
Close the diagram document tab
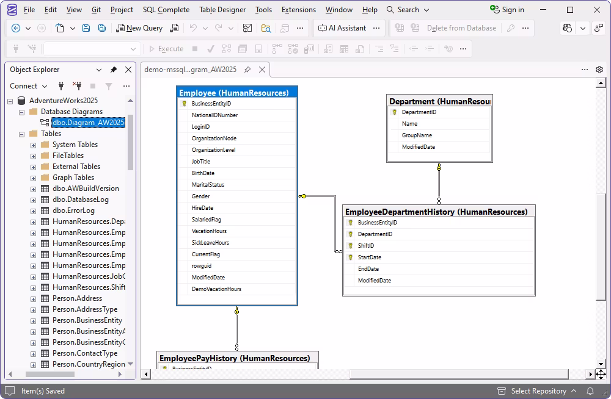pos(262,70)
